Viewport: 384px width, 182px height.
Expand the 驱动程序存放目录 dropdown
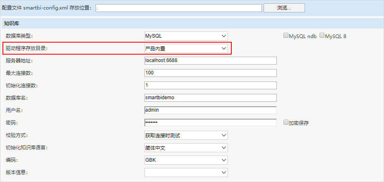pyautogui.click(x=186, y=48)
